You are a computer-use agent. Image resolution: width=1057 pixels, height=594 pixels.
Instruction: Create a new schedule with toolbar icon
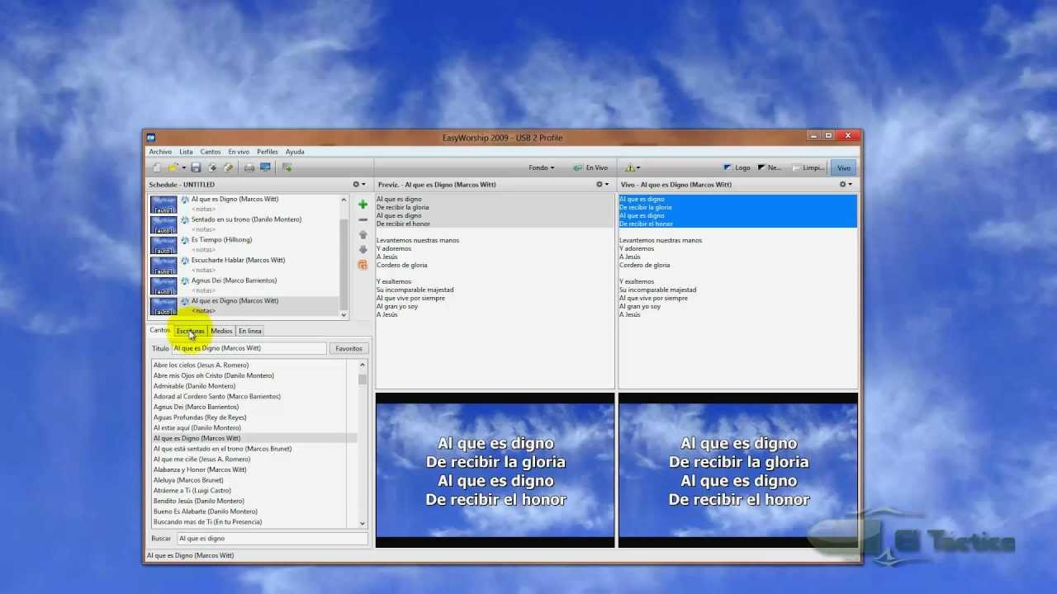point(157,167)
